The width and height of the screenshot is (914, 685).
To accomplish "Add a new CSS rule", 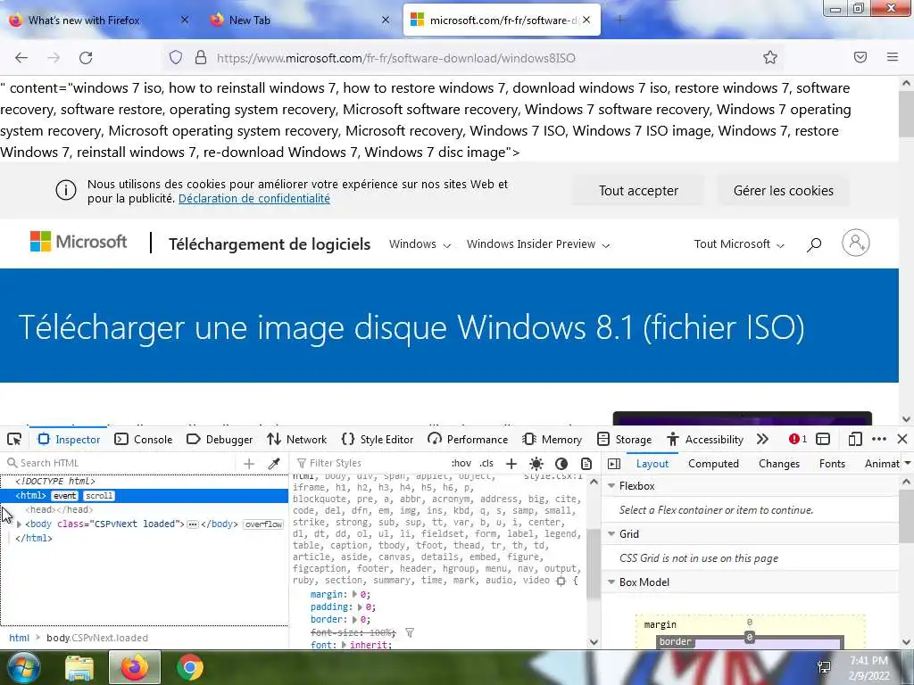I will (511, 463).
